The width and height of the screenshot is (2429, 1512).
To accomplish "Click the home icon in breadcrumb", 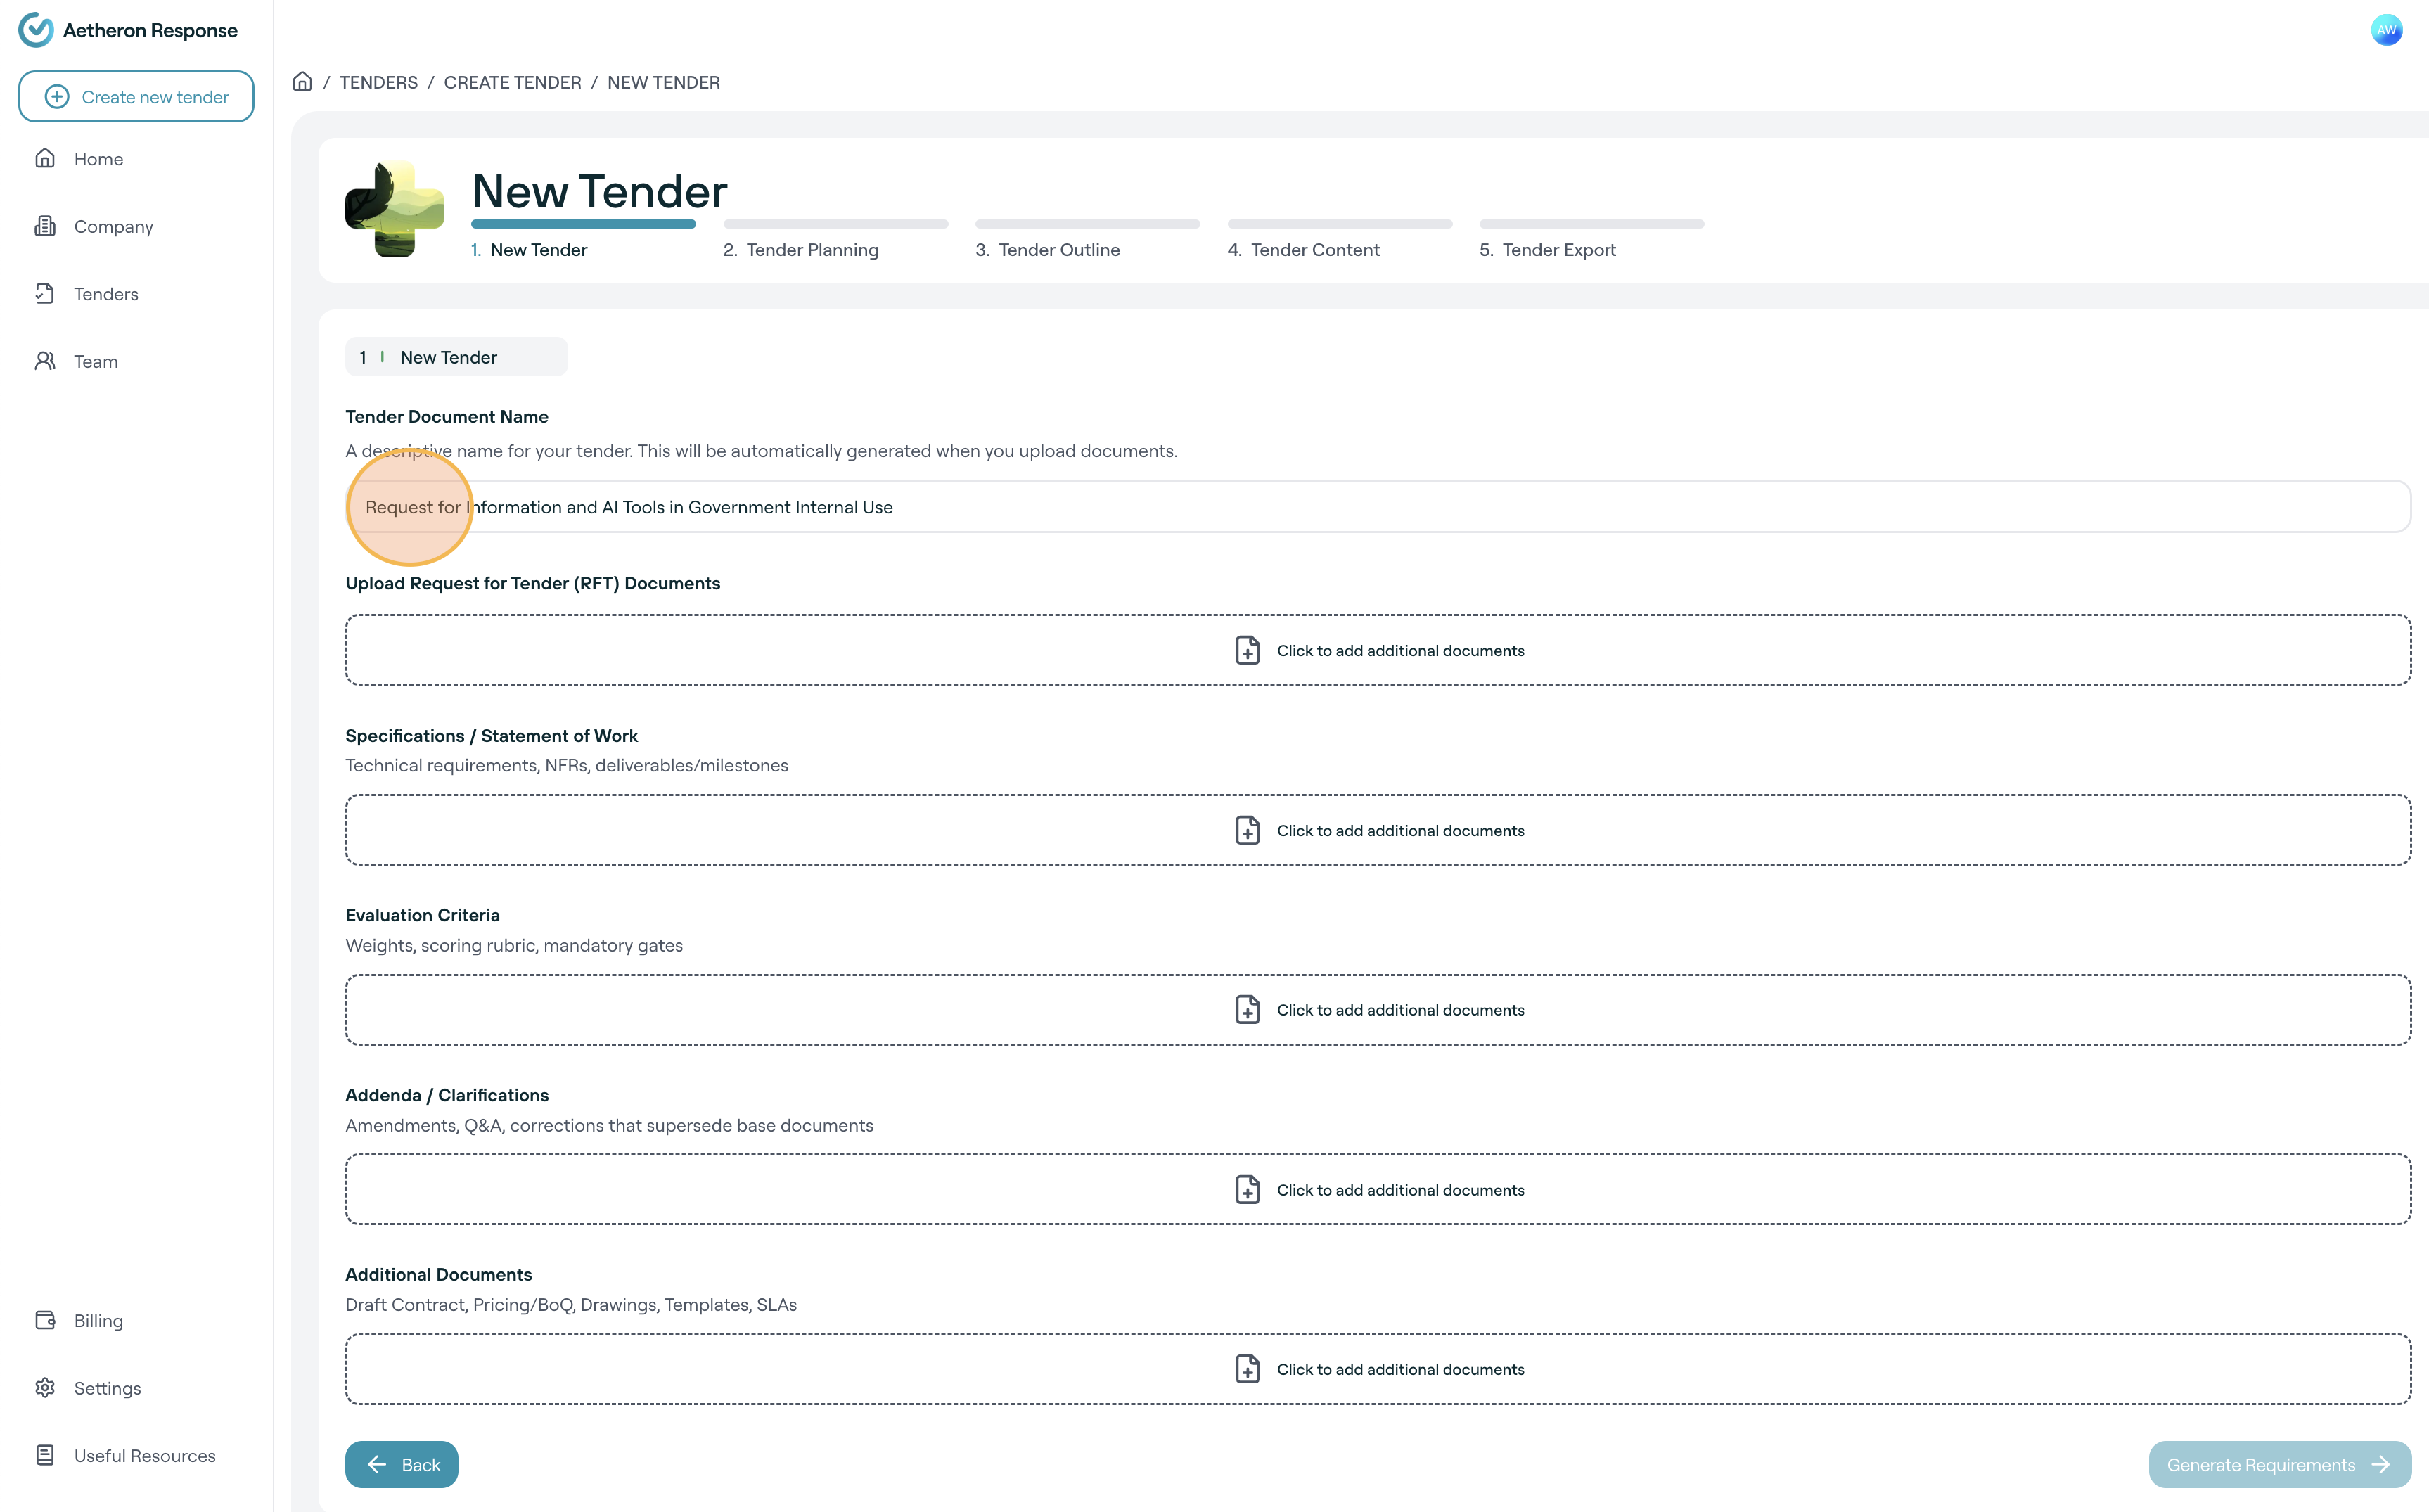I will coord(302,82).
